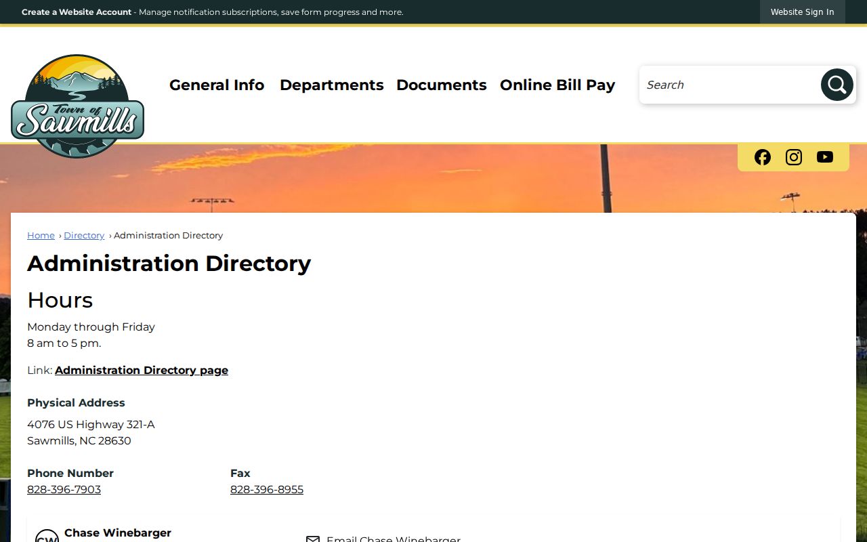Viewport: 867px width, 542px height.
Task: Open the Online Bill Pay menu
Action: (557, 85)
